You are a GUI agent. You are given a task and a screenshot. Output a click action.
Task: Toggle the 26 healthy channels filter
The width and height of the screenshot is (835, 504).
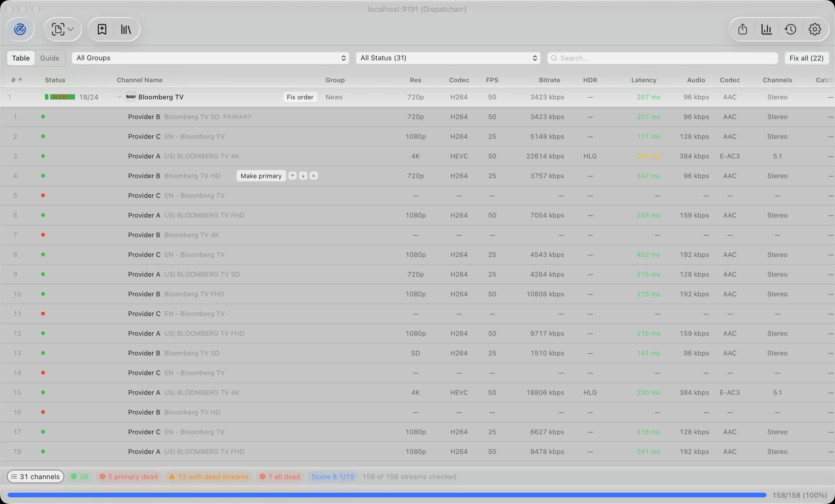[80, 476]
